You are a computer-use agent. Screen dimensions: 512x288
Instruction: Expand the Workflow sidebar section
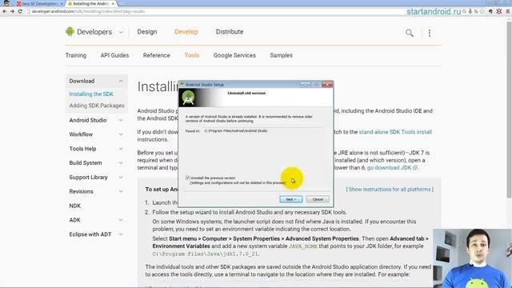[121, 134]
